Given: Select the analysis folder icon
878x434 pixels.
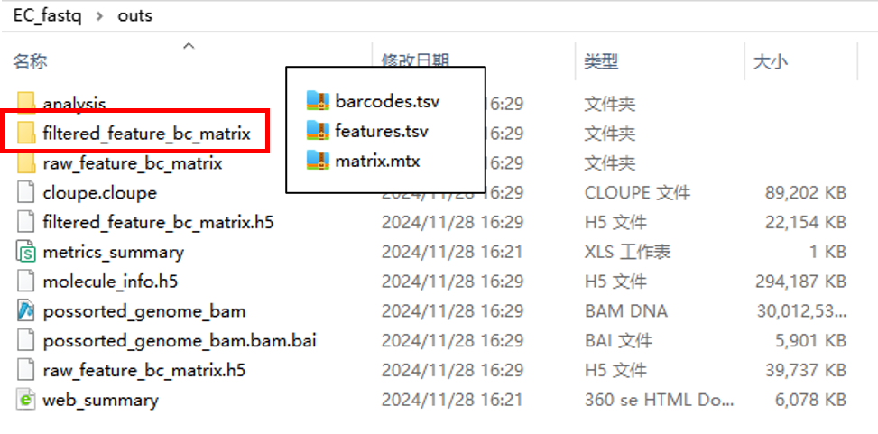Looking at the screenshot, I should [x=26, y=104].
